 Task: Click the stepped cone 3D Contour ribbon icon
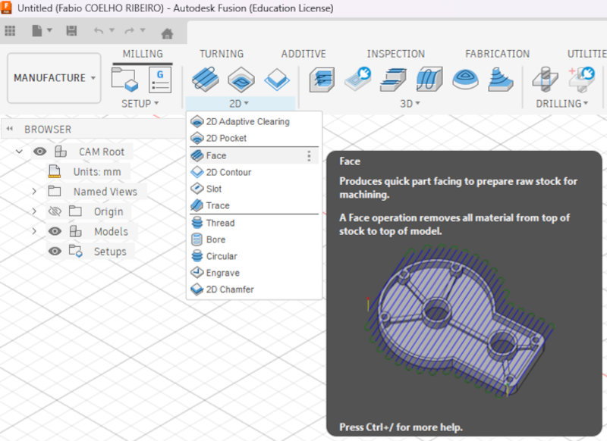(501, 80)
